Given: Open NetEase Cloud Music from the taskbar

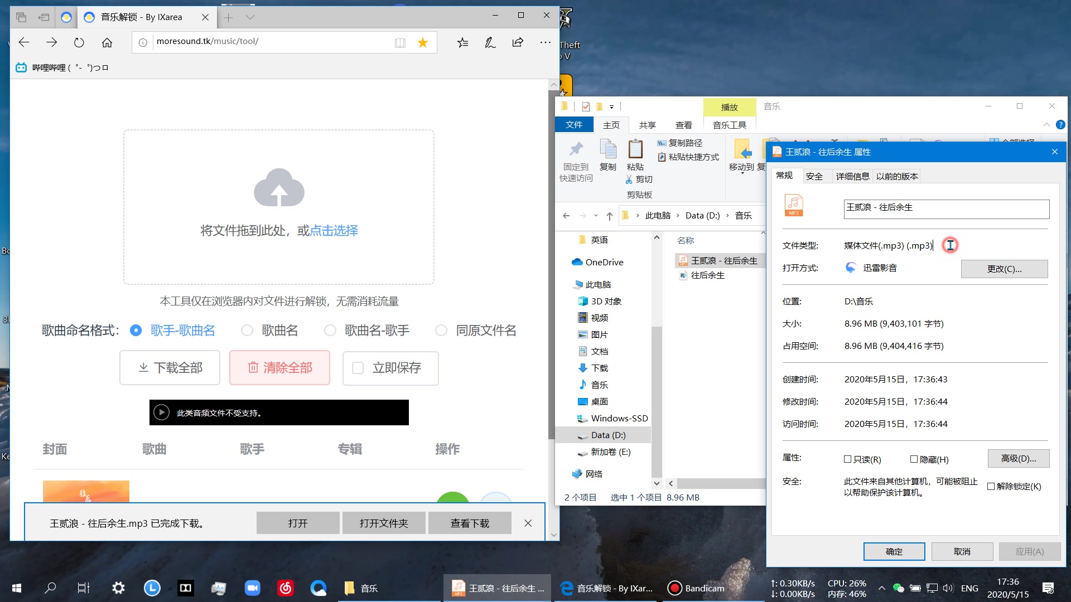Looking at the screenshot, I should click(x=285, y=588).
